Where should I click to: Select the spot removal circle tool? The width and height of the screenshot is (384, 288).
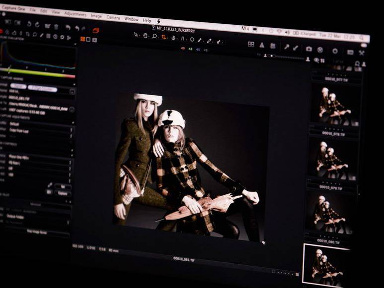pos(192,39)
